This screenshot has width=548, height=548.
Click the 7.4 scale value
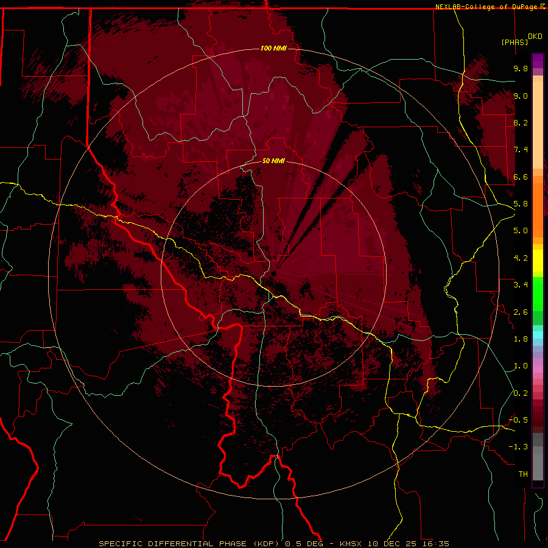click(x=521, y=150)
